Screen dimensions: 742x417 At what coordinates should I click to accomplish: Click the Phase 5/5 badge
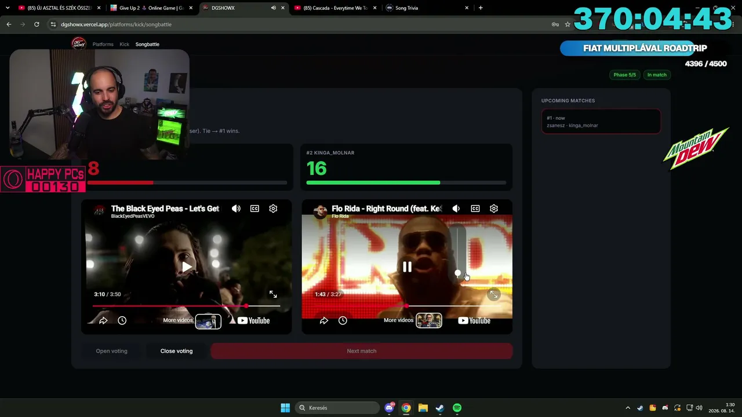pos(624,75)
